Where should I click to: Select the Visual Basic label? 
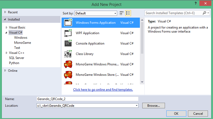click(17, 27)
